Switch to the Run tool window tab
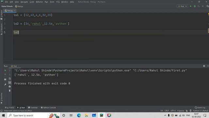 click(x=21, y=108)
